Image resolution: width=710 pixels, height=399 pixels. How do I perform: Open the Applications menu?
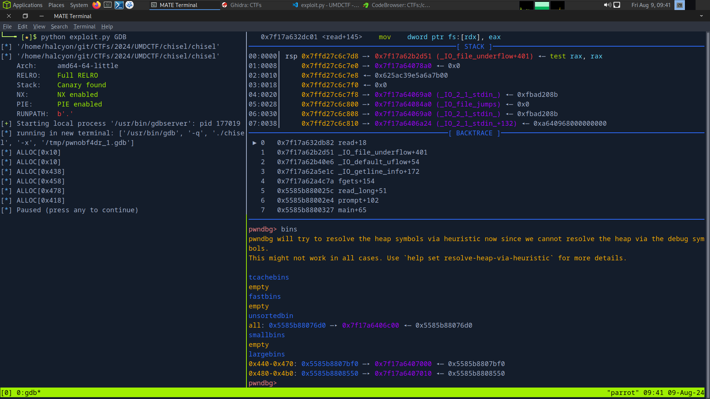coord(23,5)
